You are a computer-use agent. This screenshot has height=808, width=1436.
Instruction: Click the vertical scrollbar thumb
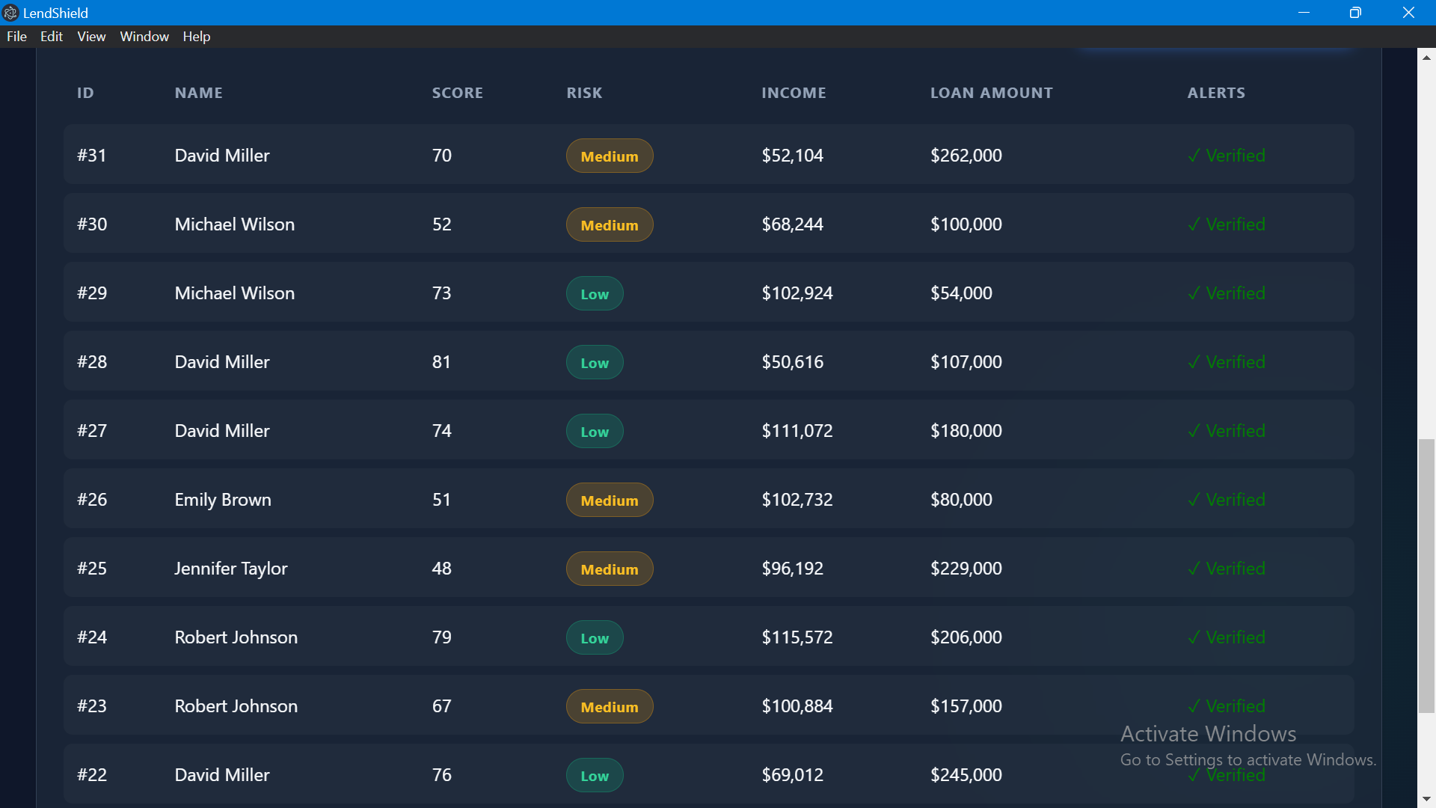click(1426, 576)
